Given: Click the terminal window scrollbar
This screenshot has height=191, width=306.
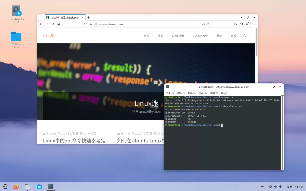Looking at the screenshot, I should point(282,133).
